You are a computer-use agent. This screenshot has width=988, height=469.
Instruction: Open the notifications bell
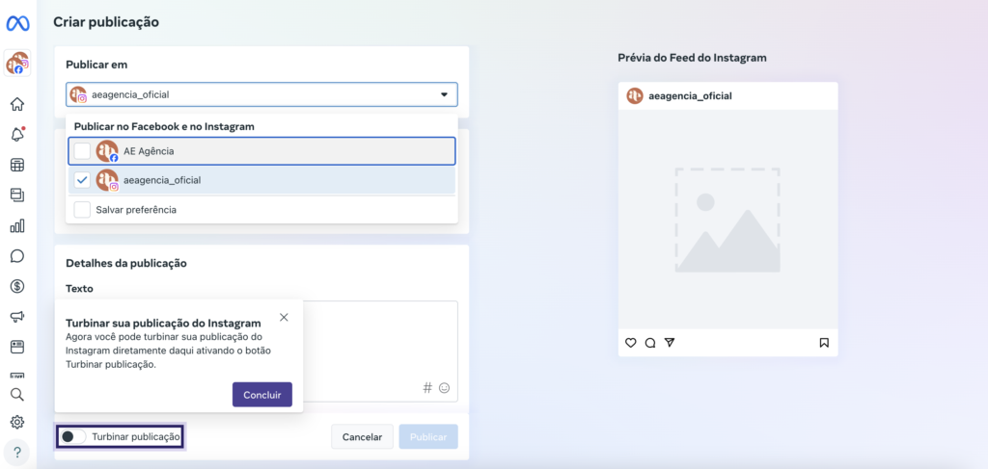pos(17,135)
